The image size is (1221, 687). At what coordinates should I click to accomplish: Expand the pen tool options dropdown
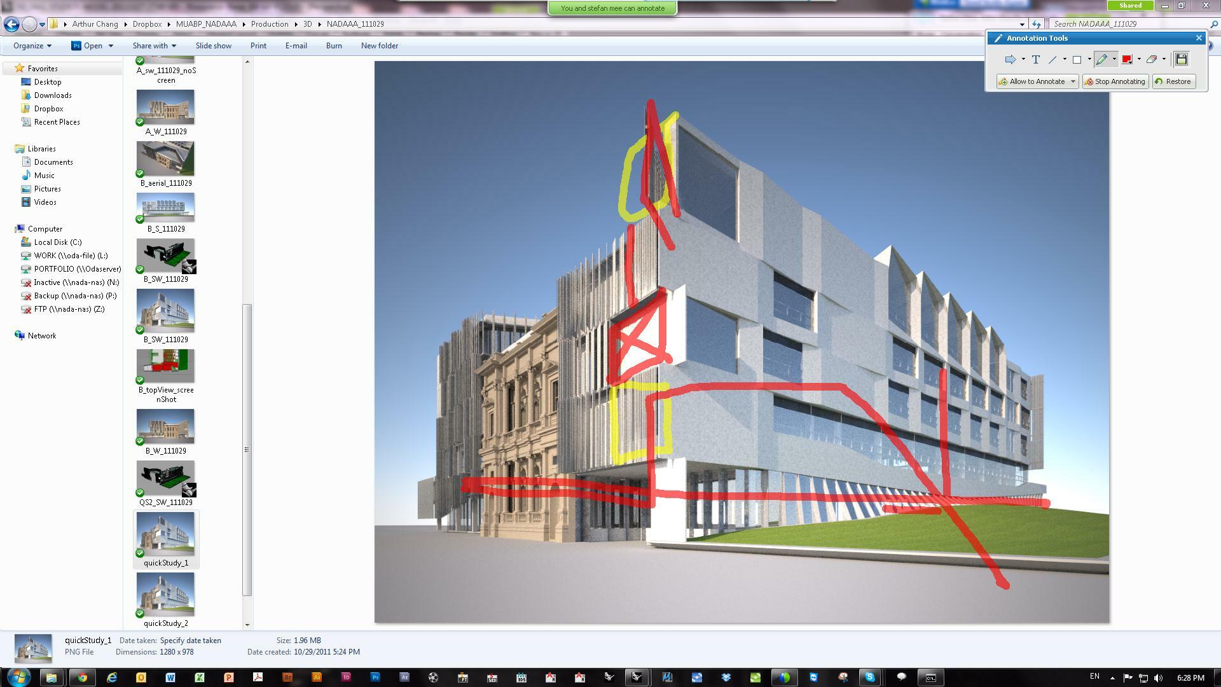[x=1114, y=59]
